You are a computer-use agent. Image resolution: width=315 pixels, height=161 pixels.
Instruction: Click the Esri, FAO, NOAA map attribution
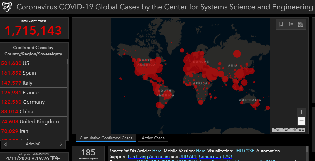click(x=289, y=130)
